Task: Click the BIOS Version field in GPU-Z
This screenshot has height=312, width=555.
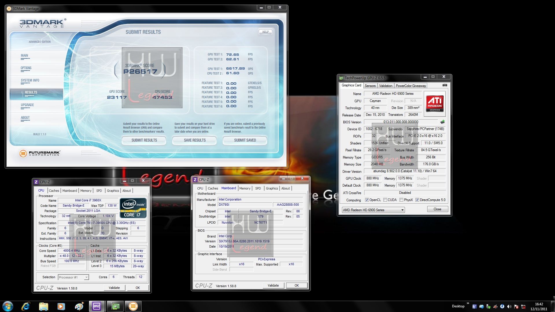Action: 401,122
